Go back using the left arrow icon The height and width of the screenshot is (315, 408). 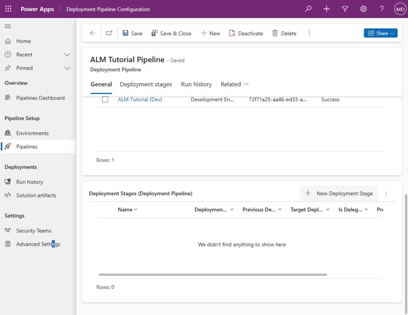coord(92,33)
